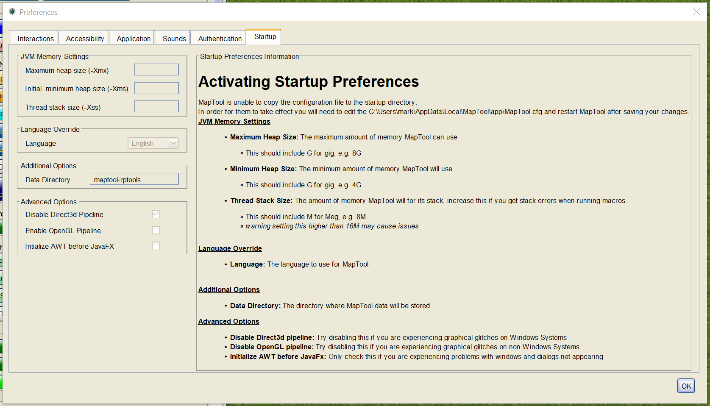Go to the Sounds tab
This screenshot has width=710, height=406.
[x=173, y=38]
